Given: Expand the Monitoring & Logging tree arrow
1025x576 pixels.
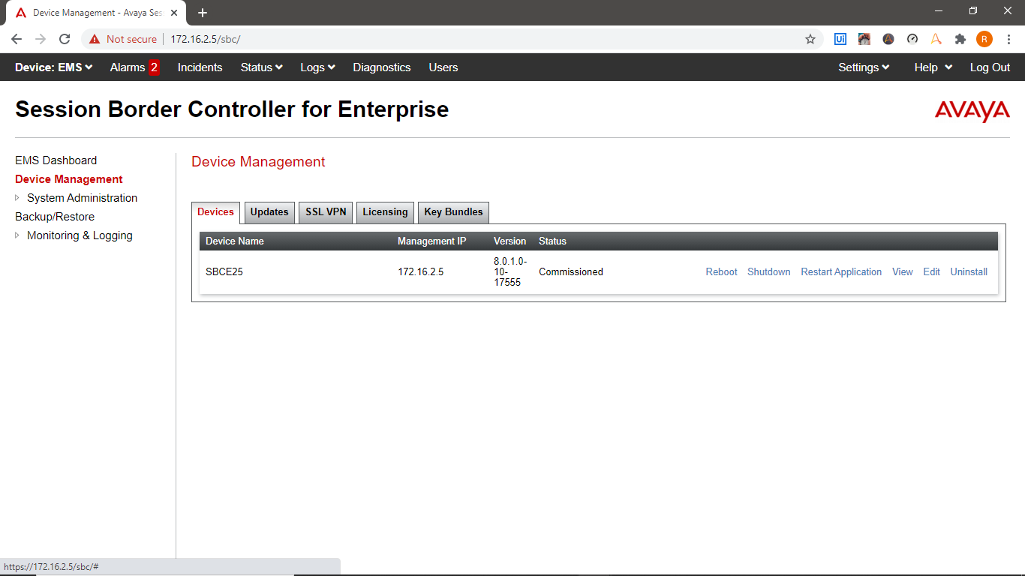Looking at the screenshot, I should [x=17, y=235].
